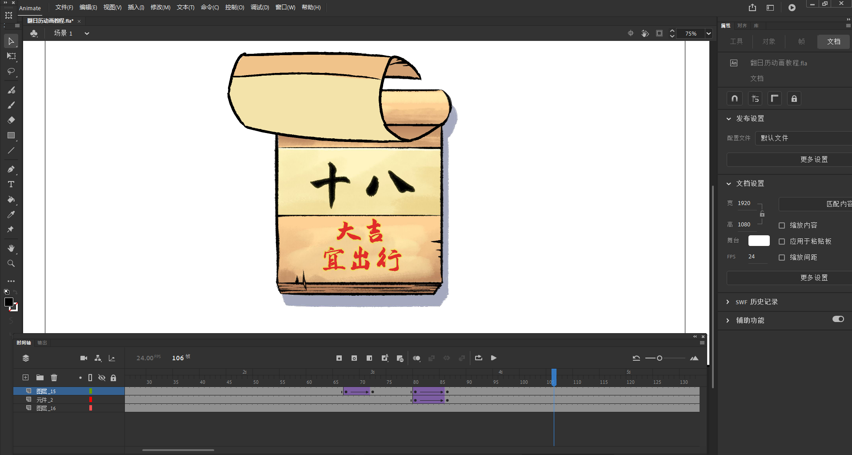Delete the selected layer with trash icon
The image size is (852, 455).
(x=54, y=378)
